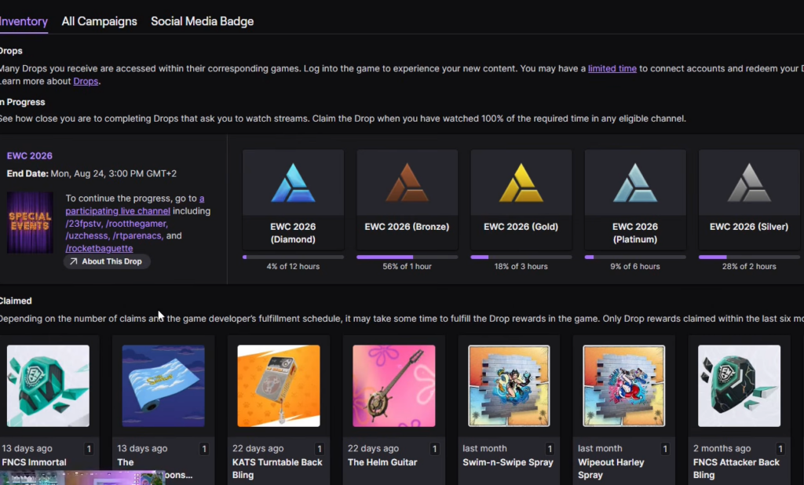Open the 'Drops' learn more link
Viewport: 804px width, 485px height.
coord(86,82)
